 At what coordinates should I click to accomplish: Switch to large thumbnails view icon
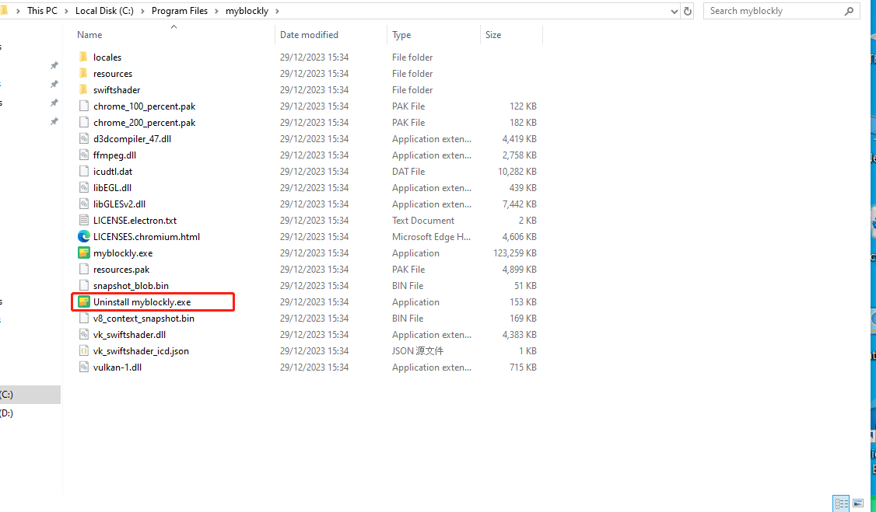[858, 503]
